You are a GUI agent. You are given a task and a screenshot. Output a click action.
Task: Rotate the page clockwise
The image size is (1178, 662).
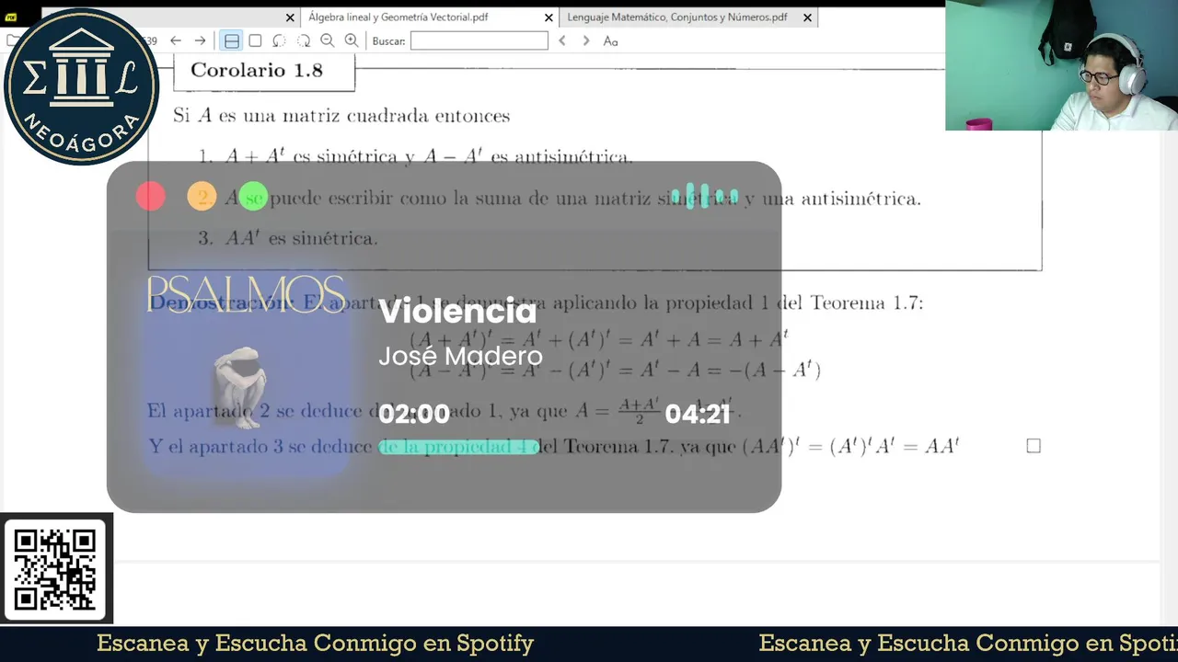303,40
